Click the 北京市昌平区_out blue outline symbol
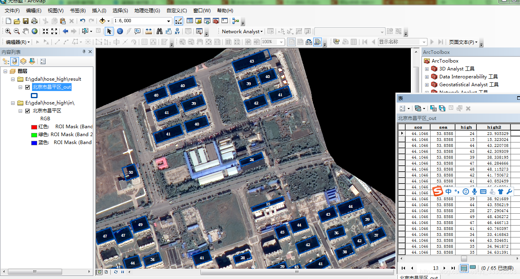 34,95
